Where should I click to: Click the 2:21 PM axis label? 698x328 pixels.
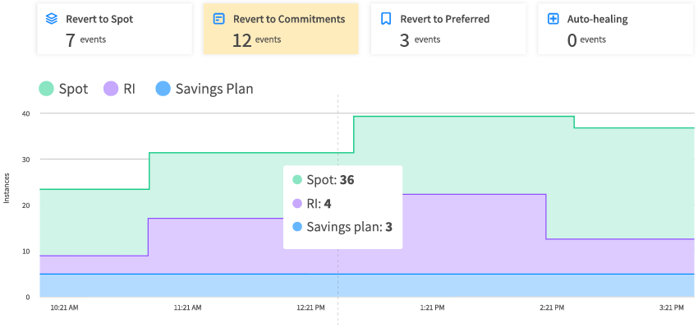(x=552, y=307)
